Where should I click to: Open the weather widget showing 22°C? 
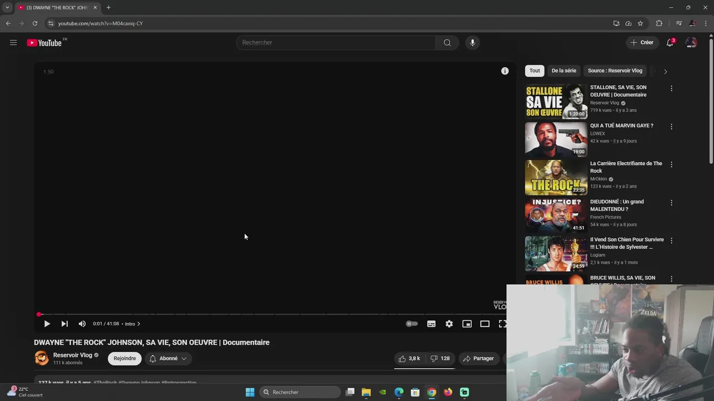pyautogui.click(x=25, y=392)
